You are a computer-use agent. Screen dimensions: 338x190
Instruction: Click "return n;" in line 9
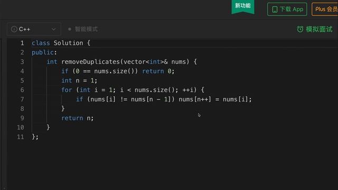(x=78, y=118)
